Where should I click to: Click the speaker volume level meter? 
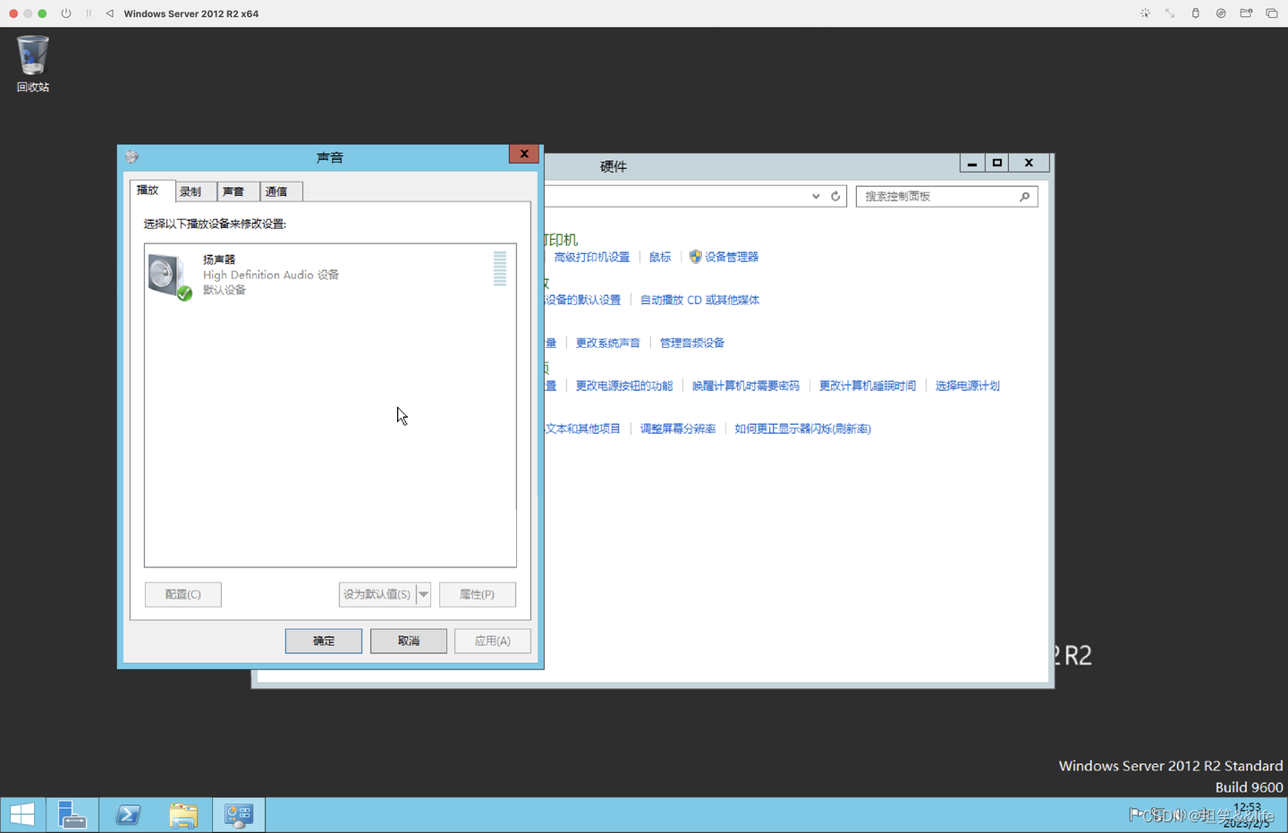(x=500, y=268)
